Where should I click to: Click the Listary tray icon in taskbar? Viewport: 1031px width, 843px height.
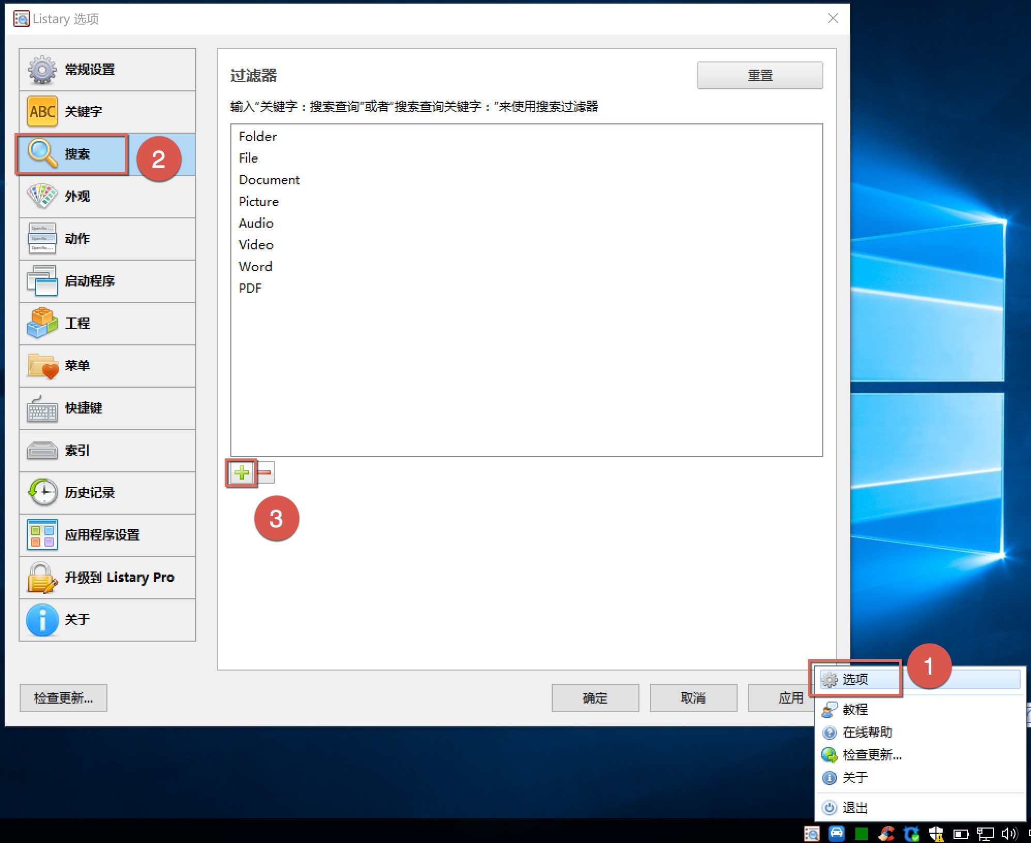click(x=811, y=834)
